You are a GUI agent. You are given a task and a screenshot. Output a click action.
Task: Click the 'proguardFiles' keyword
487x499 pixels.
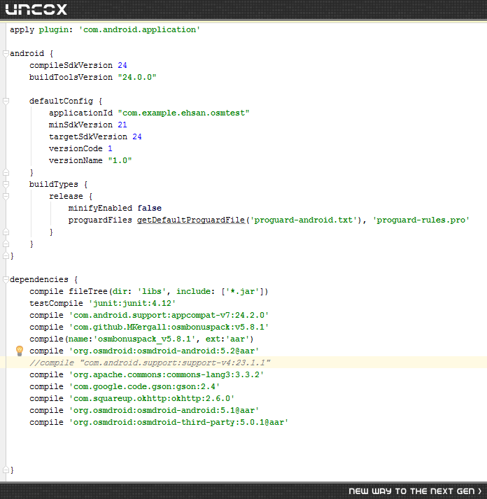pyautogui.click(x=100, y=220)
